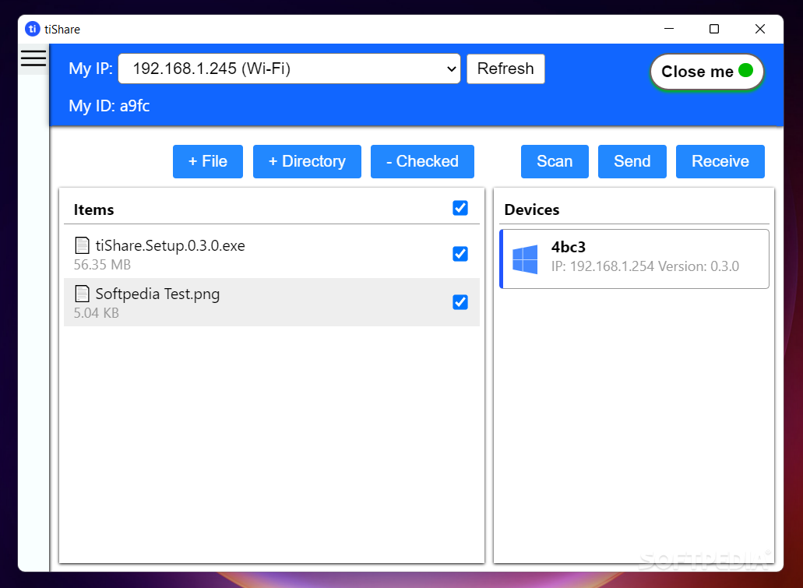Click file icon beside tiShare.Setup.0.3.0.exe
803x588 pixels.
(82, 245)
